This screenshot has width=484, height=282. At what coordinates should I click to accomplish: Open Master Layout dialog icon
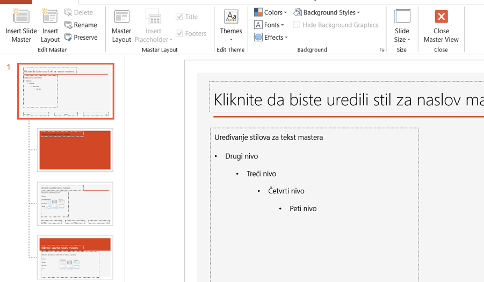click(x=121, y=17)
